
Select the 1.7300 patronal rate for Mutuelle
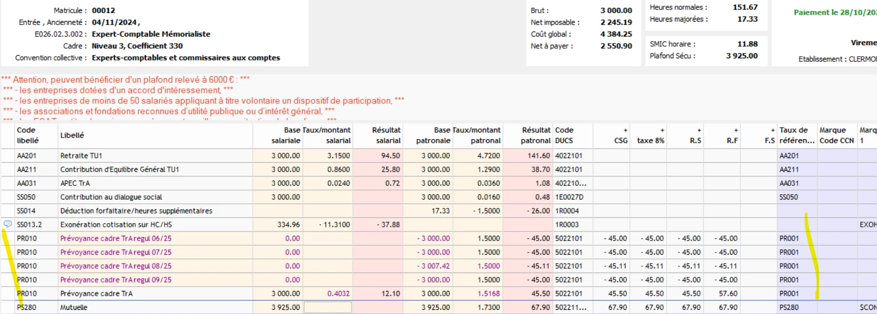(488, 307)
